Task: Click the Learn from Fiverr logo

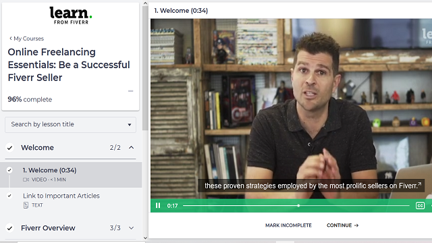Action: tap(71, 16)
